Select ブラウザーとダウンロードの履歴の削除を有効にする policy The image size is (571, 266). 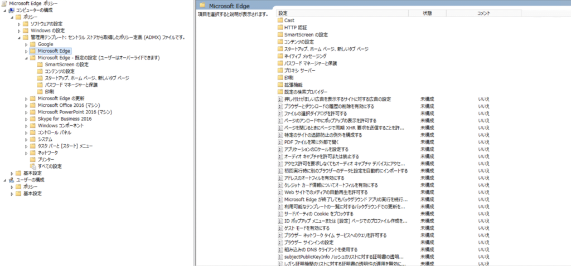(329, 106)
